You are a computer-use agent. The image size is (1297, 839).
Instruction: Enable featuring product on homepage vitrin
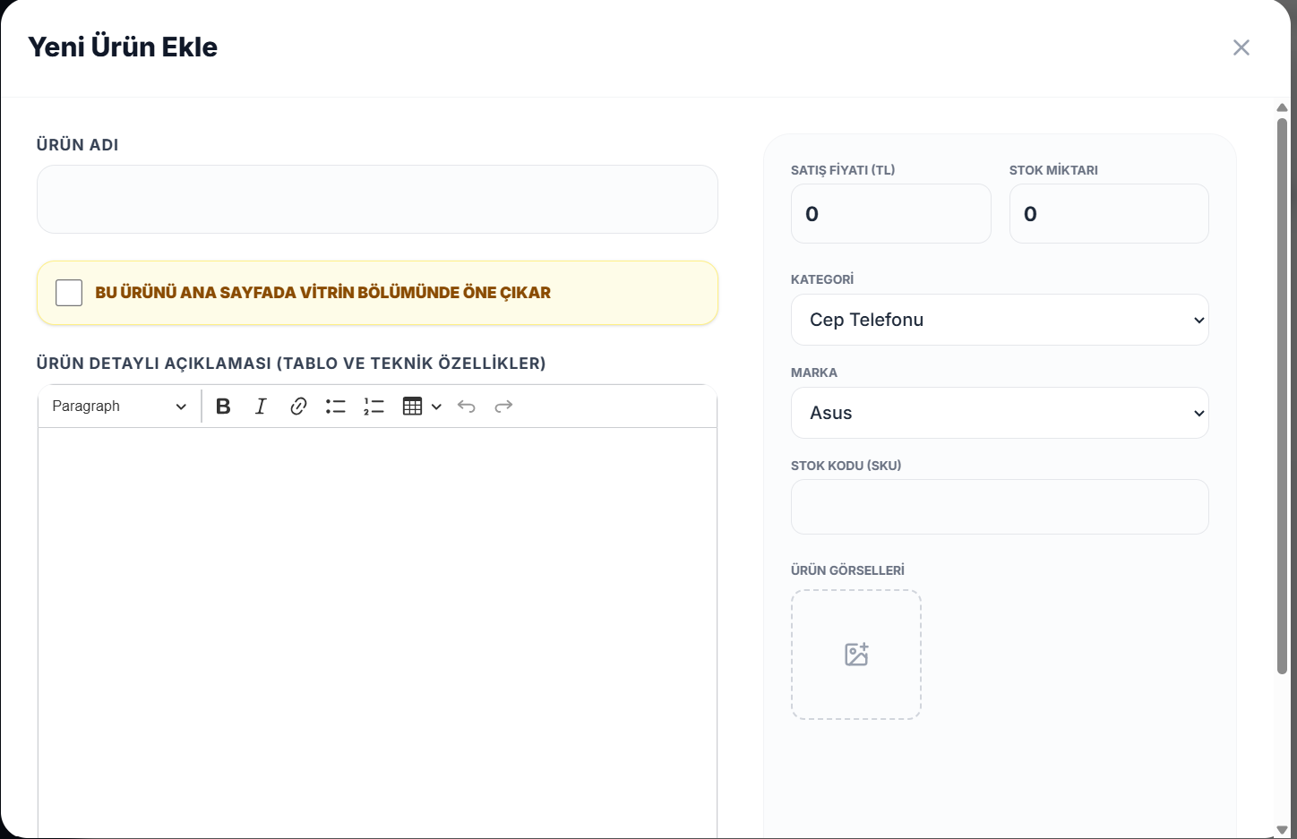click(69, 293)
